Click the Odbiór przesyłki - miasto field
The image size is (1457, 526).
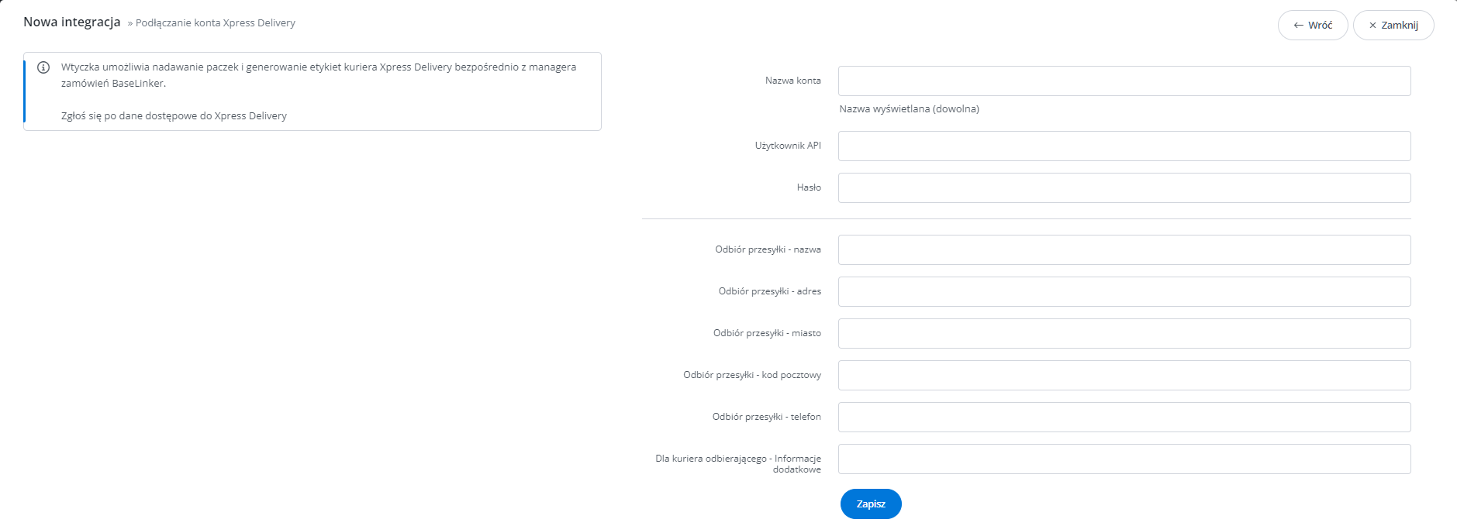click(1124, 334)
